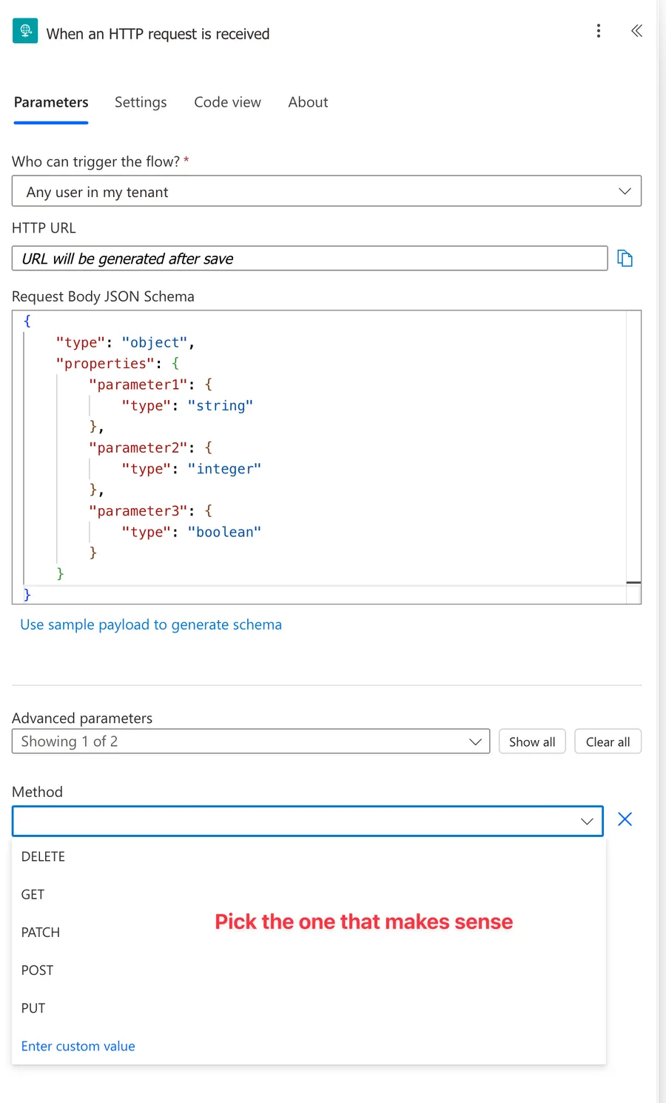This screenshot has width=666, height=1103.
Task: Remove the Method parameter with X icon
Action: tap(625, 819)
